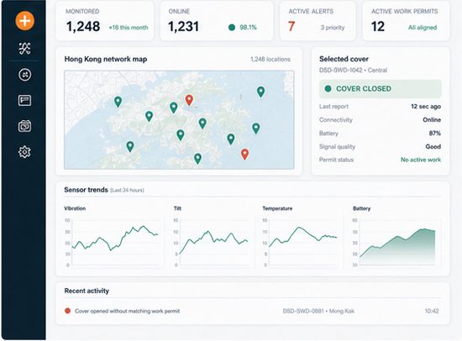This screenshot has height=341, width=462.
Task: Select the green pin in the map's northeast corner
Action: point(260,92)
